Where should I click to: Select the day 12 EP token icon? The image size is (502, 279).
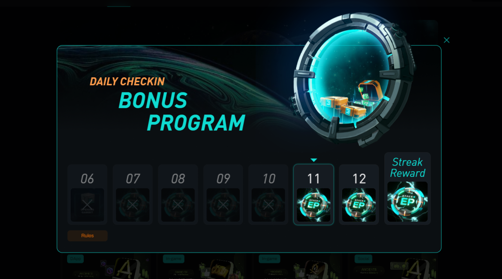coord(359,205)
